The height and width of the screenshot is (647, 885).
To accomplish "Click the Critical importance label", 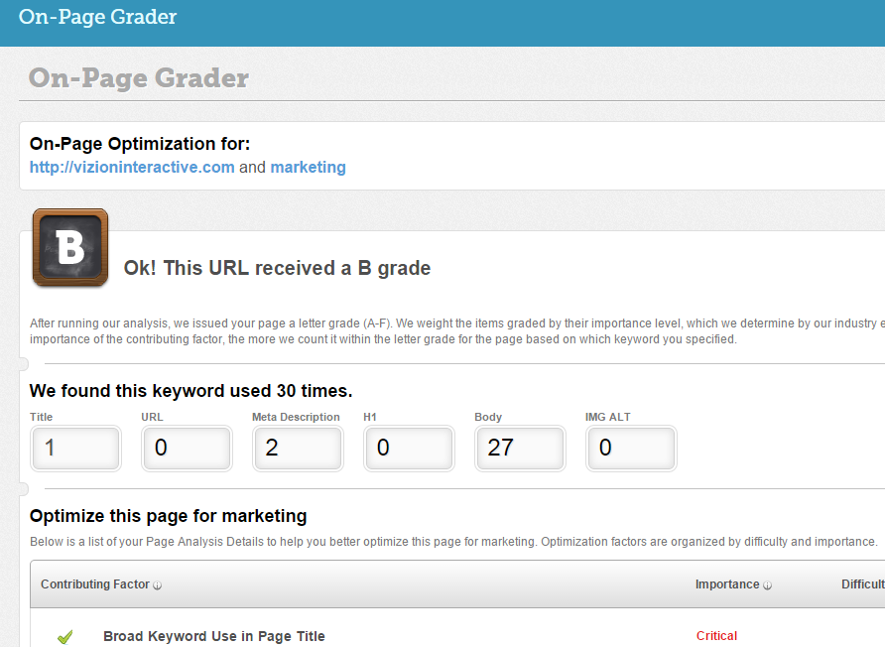I will pyautogui.click(x=716, y=636).
